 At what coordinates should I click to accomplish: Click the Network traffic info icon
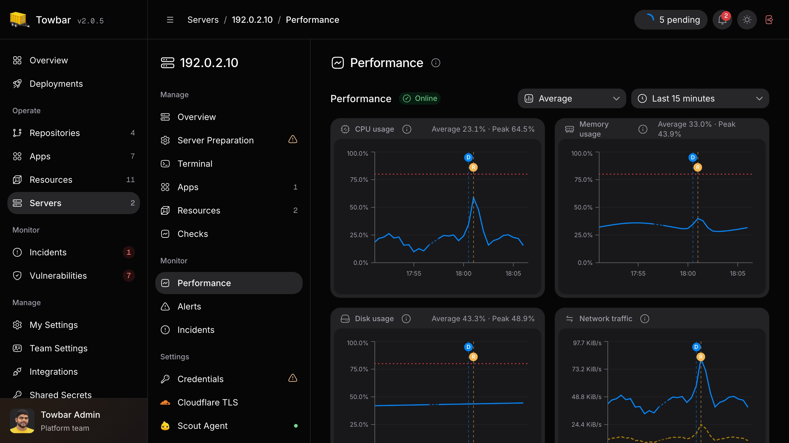pyautogui.click(x=645, y=319)
